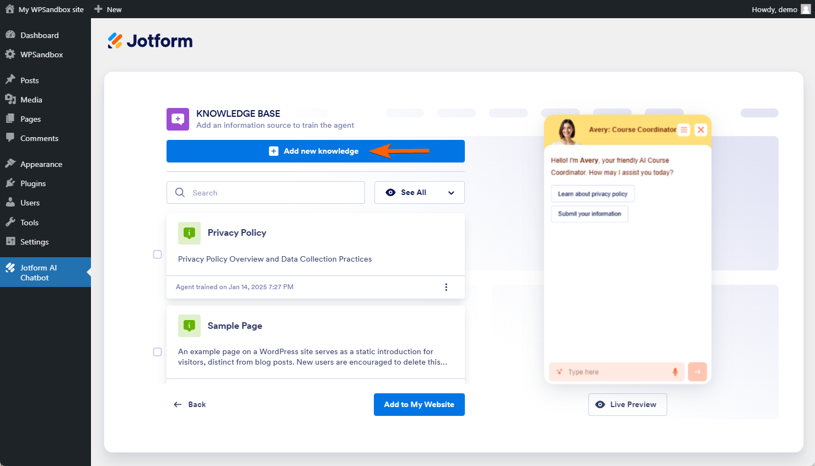Image resolution: width=815 pixels, height=466 pixels.
Task: Click Learn about privacy policy suggestion
Action: point(593,194)
